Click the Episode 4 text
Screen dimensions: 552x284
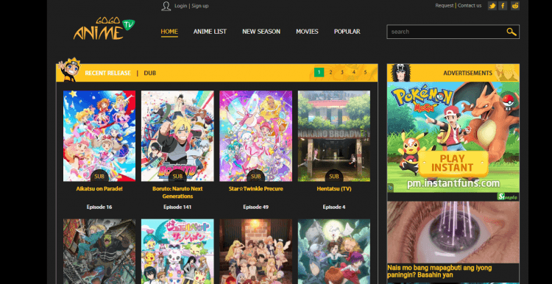[x=334, y=207]
